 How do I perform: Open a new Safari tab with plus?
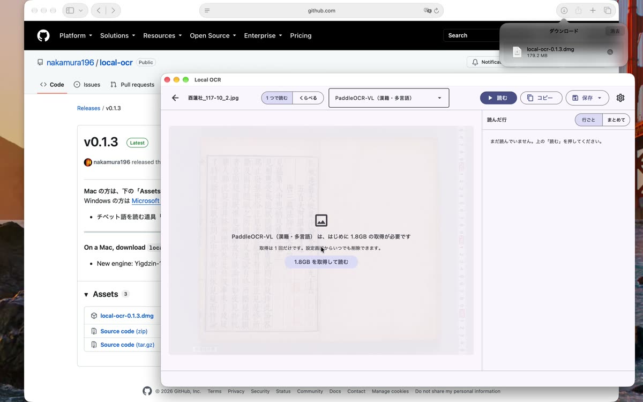pyautogui.click(x=593, y=10)
